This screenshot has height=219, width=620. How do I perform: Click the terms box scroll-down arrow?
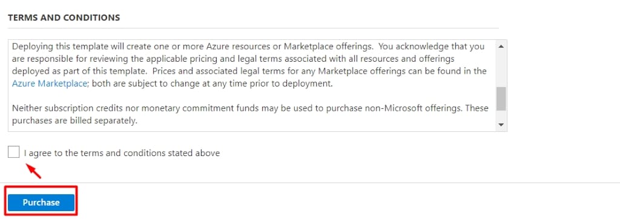click(501, 125)
